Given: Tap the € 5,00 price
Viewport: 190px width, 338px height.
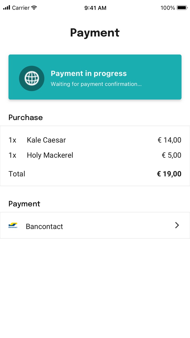Looking at the screenshot, I should pos(171,155).
